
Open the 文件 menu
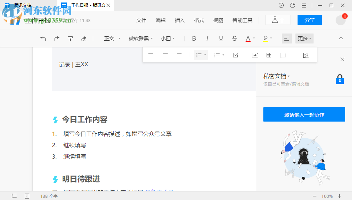click(x=141, y=20)
